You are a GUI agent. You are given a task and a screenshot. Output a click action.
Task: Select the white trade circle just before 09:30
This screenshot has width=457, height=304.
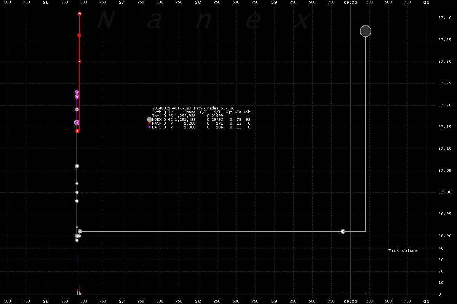tap(343, 231)
